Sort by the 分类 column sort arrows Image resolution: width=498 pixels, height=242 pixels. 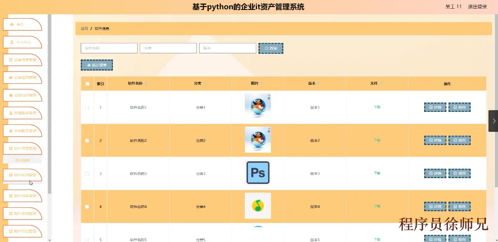point(204,83)
